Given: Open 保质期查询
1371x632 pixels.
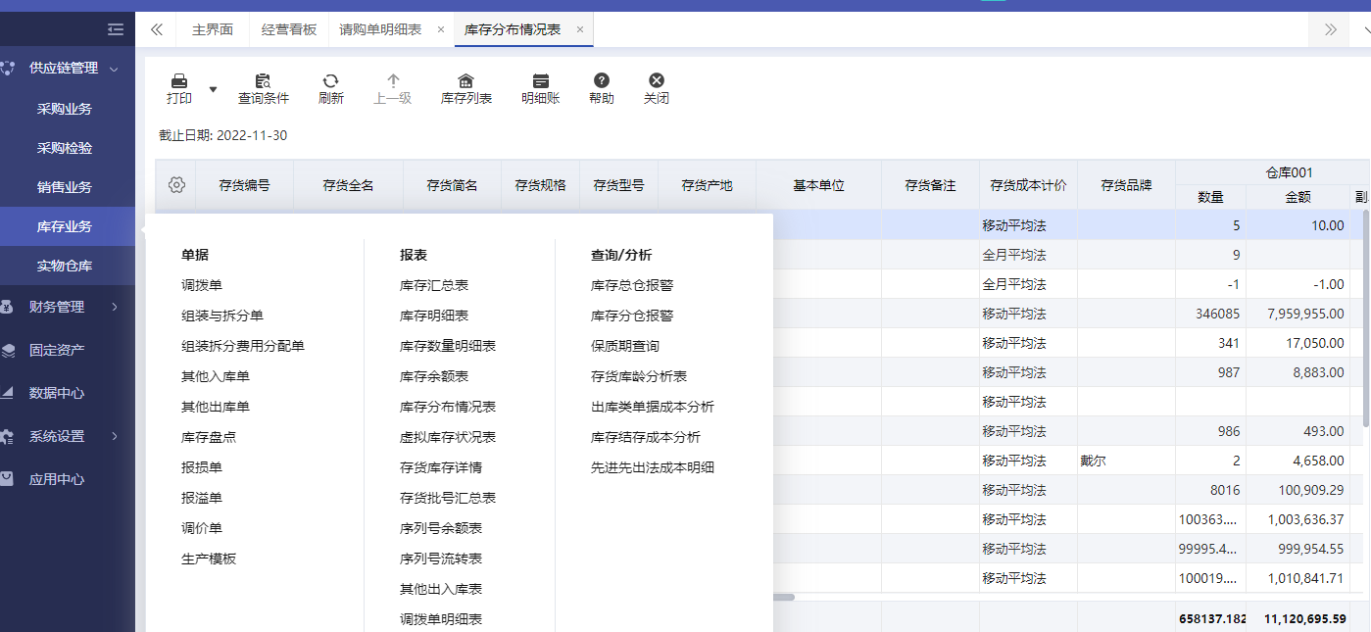Looking at the screenshot, I should tap(625, 346).
